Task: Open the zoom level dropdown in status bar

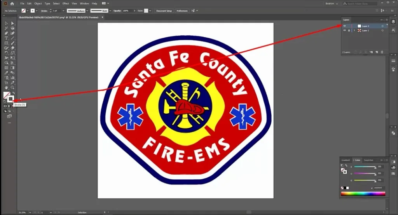Action: pyautogui.click(x=30, y=212)
